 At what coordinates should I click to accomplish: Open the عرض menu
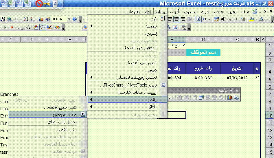pos(219,12)
